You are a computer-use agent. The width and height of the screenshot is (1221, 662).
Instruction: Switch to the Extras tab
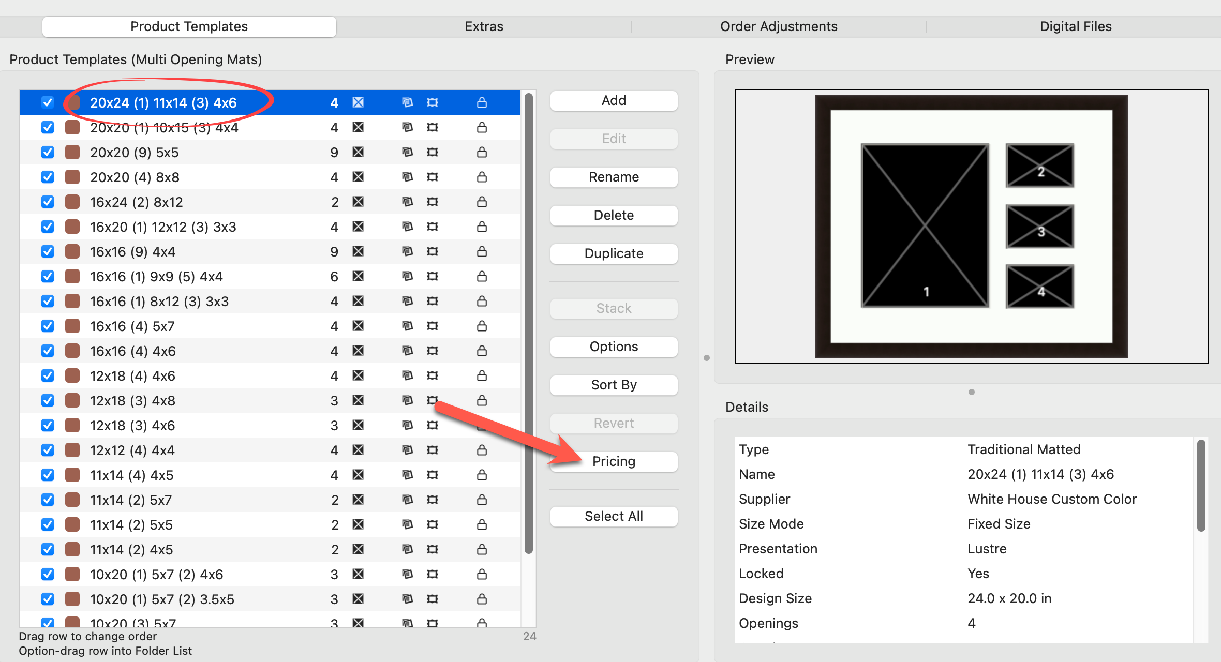pos(484,26)
